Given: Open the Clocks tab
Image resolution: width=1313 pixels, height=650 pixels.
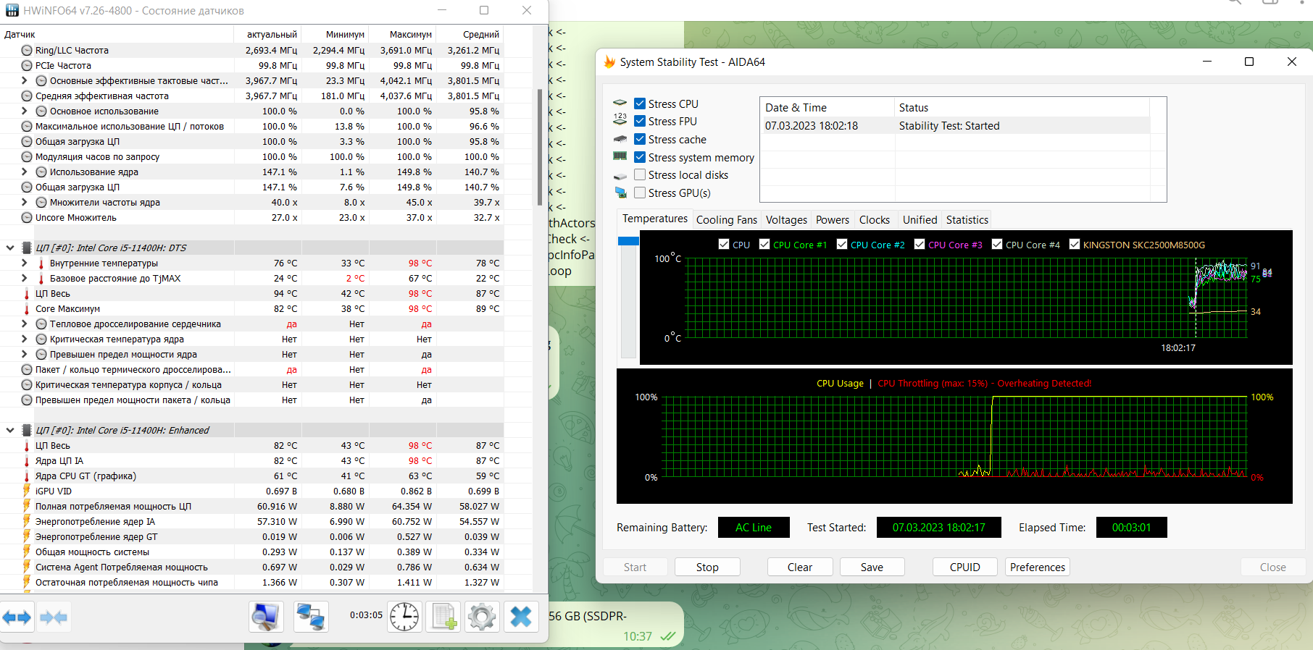Looking at the screenshot, I should 875,220.
